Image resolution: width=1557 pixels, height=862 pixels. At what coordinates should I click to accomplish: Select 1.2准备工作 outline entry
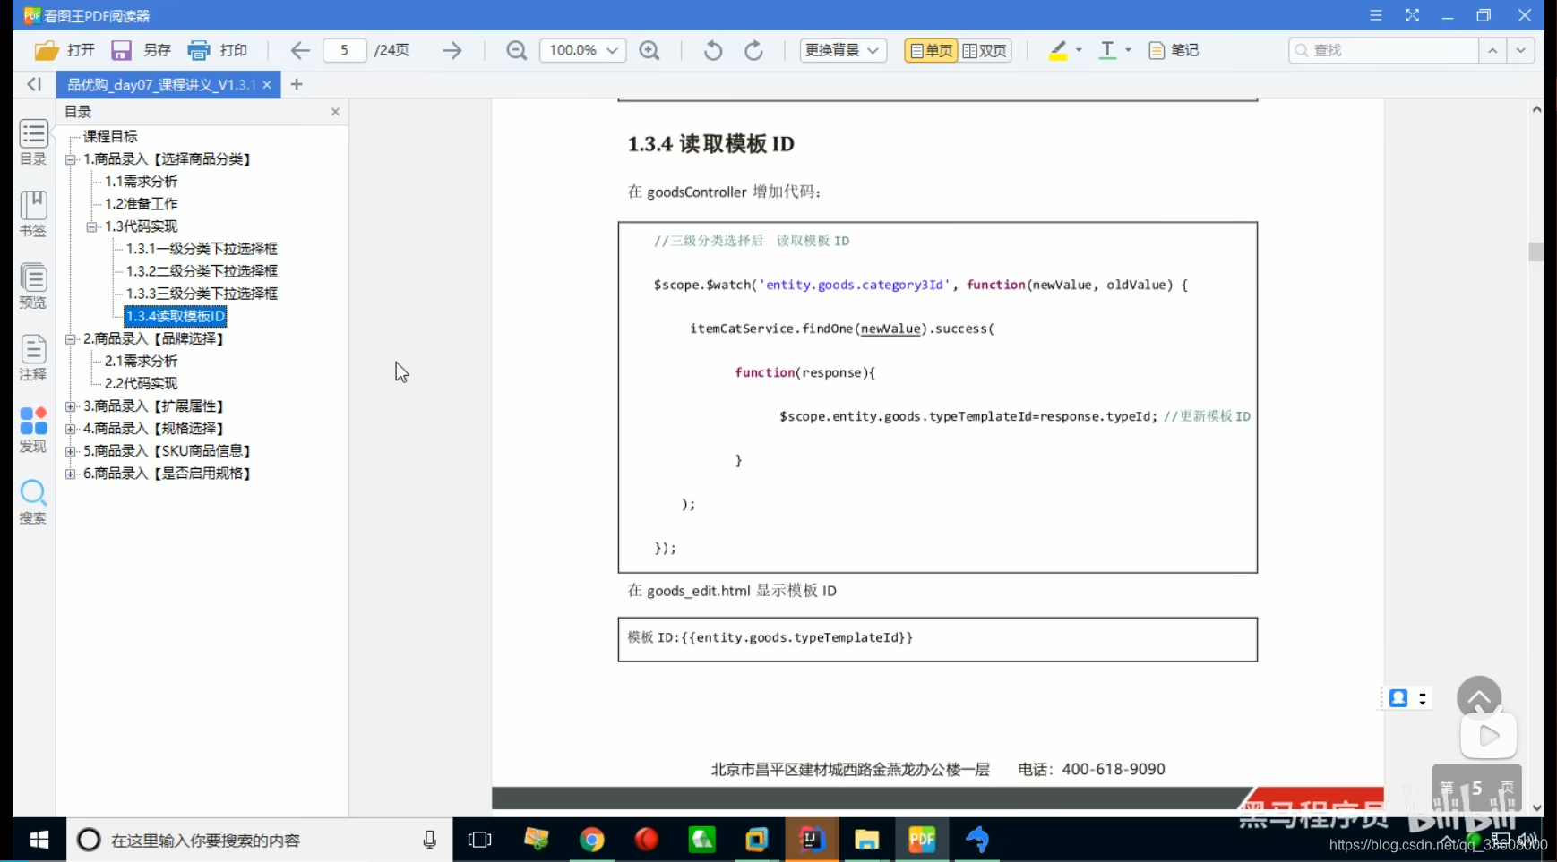pos(141,203)
